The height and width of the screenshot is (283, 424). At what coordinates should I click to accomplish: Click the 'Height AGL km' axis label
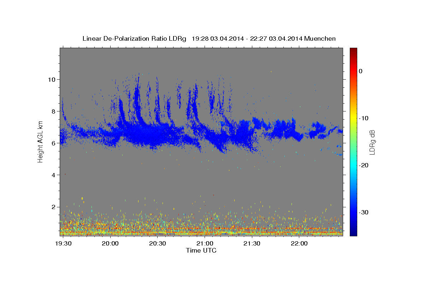(x=41, y=142)
